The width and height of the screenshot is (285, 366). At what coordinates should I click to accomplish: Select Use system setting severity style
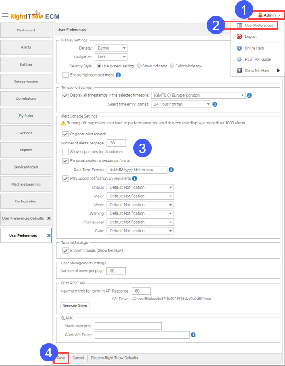coord(99,66)
